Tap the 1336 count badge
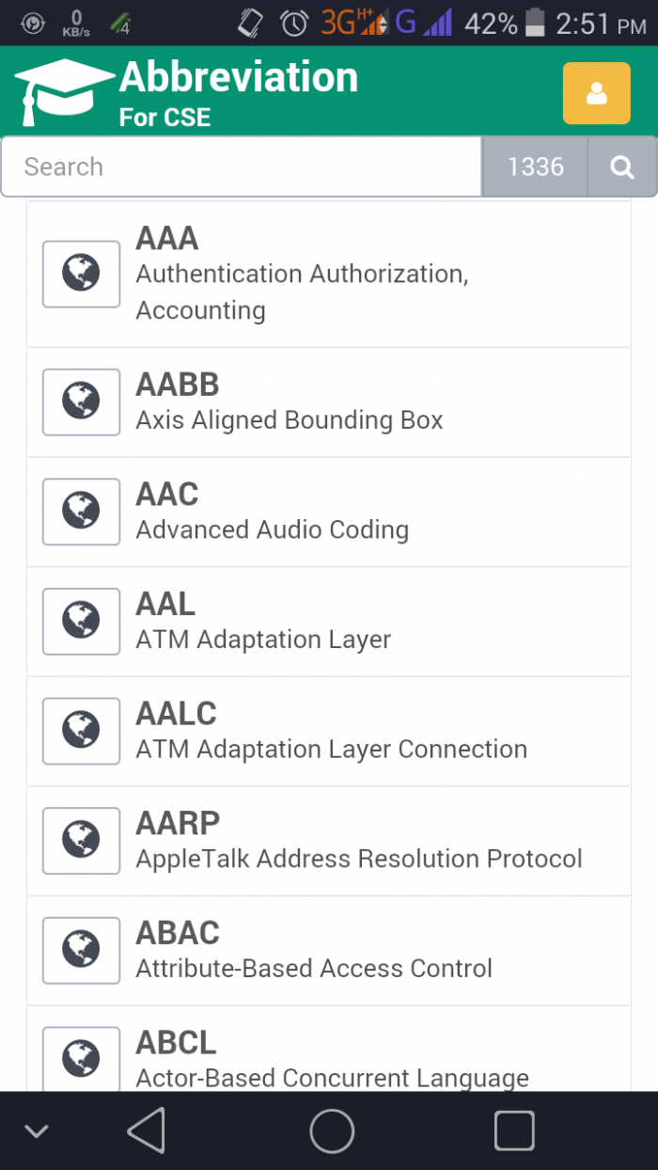The height and width of the screenshot is (1170, 658). pos(535,167)
